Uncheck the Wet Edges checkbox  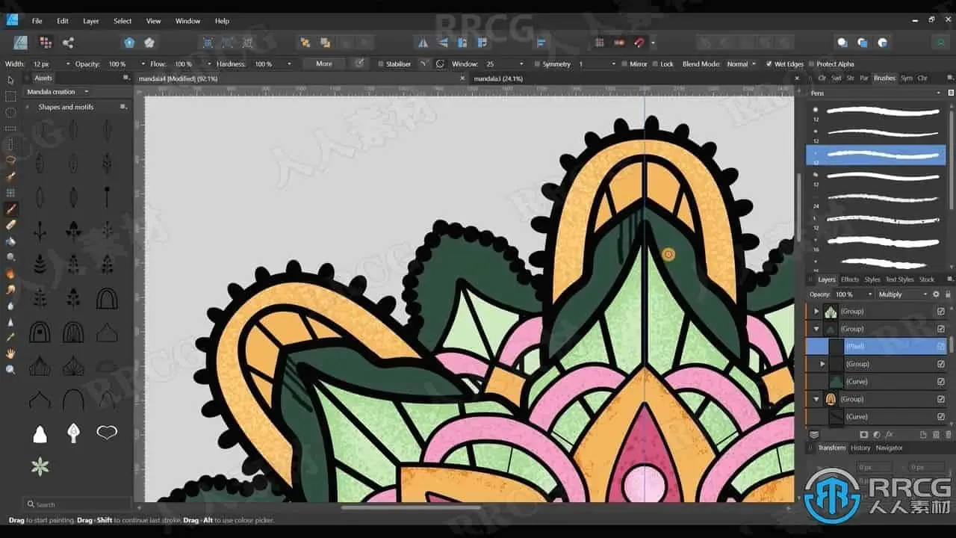pos(767,64)
